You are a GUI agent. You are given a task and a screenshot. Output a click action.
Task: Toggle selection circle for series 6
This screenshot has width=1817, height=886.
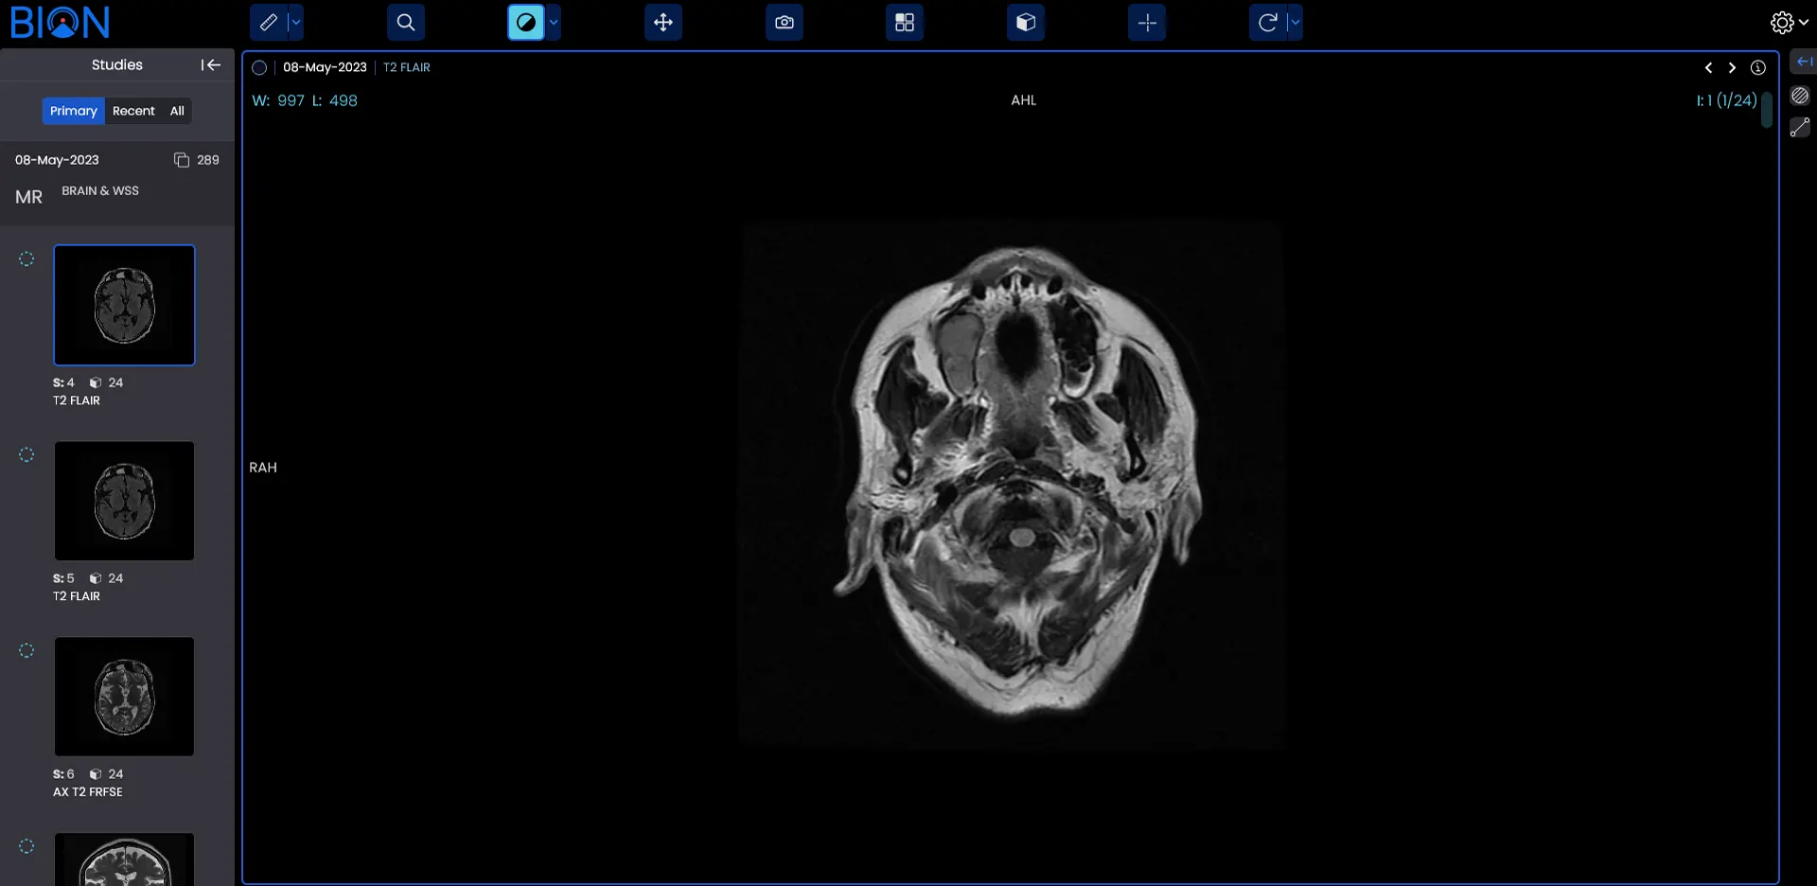pos(26,650)
